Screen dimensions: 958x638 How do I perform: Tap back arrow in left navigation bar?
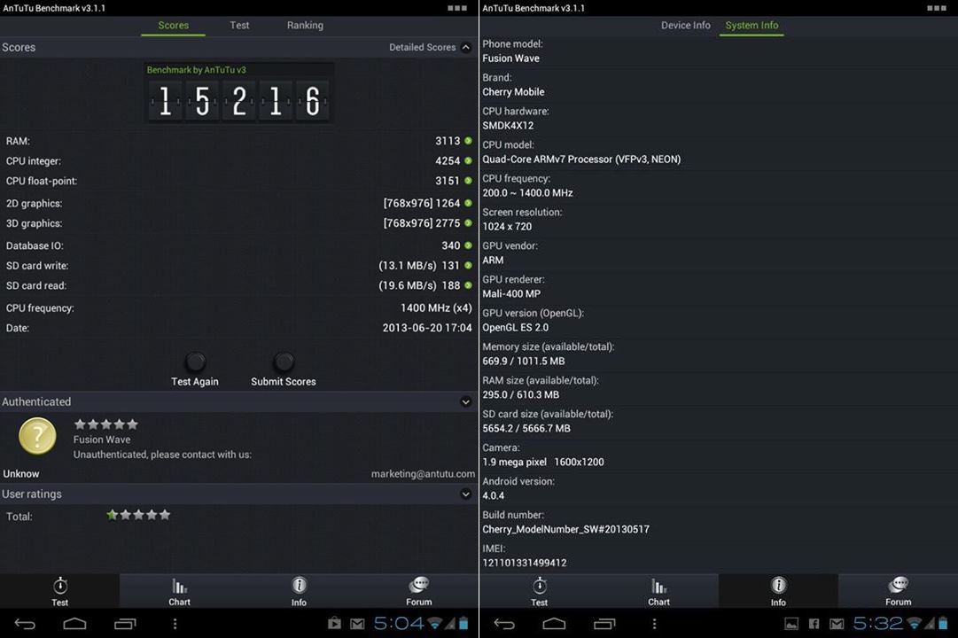tap(25, 623)
